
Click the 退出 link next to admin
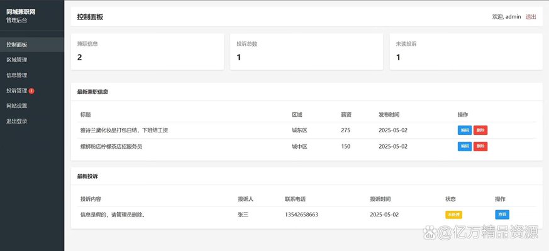[531, 17]
